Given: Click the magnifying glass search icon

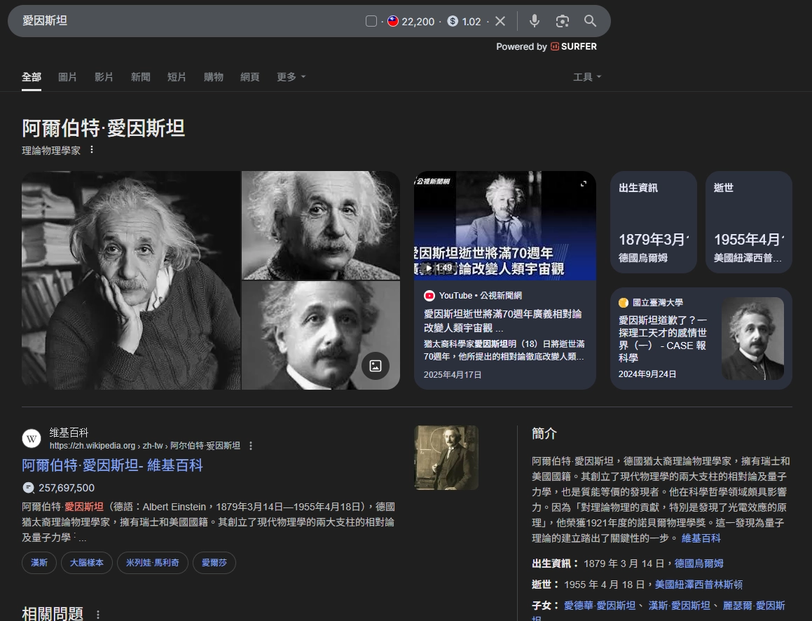Looking at the screenshot, I should coord(590,21).
